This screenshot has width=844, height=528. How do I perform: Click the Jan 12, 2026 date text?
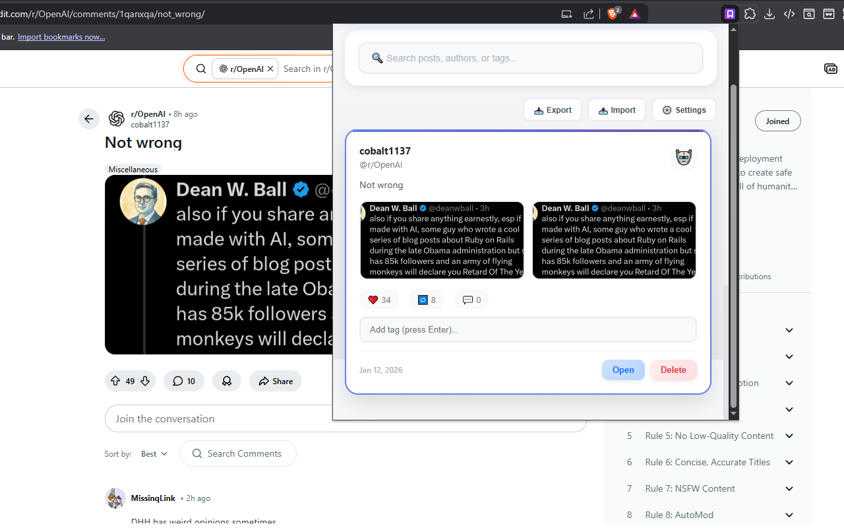(381, 370)
